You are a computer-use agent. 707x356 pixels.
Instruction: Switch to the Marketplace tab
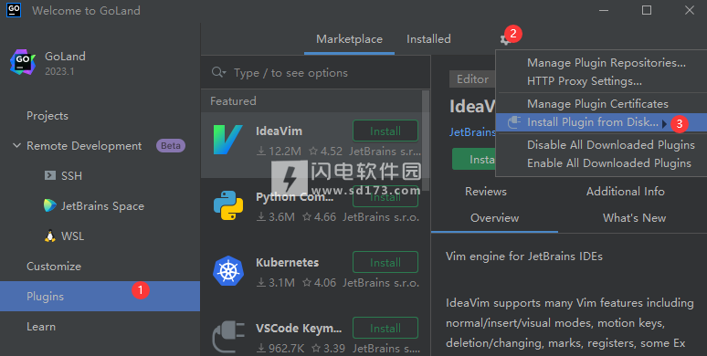[349, 39]
